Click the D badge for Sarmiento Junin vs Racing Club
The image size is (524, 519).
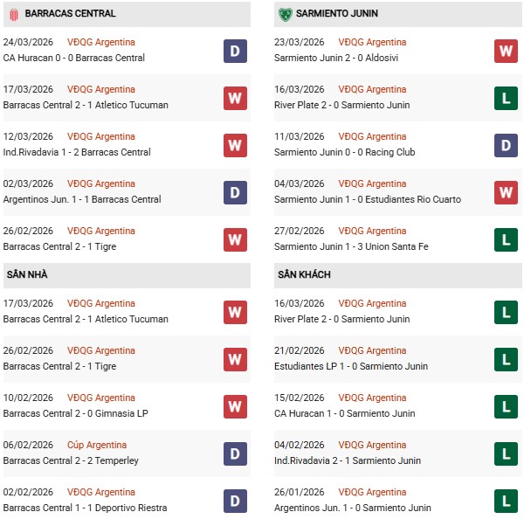click(507, 145)
